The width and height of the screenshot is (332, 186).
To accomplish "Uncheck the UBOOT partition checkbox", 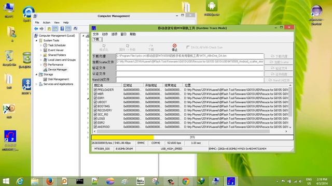I will pos(95,102).
